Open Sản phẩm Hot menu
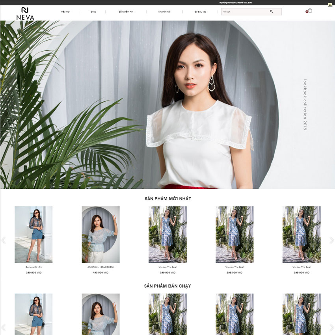The height and width of the screenshot is (335, 335). 126,12
